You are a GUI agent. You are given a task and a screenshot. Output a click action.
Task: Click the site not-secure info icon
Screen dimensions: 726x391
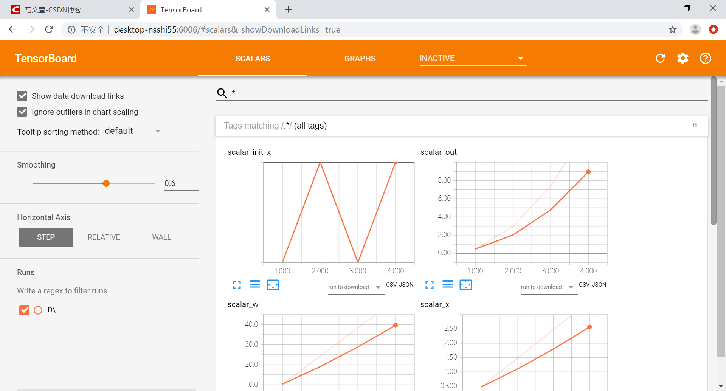71,29
